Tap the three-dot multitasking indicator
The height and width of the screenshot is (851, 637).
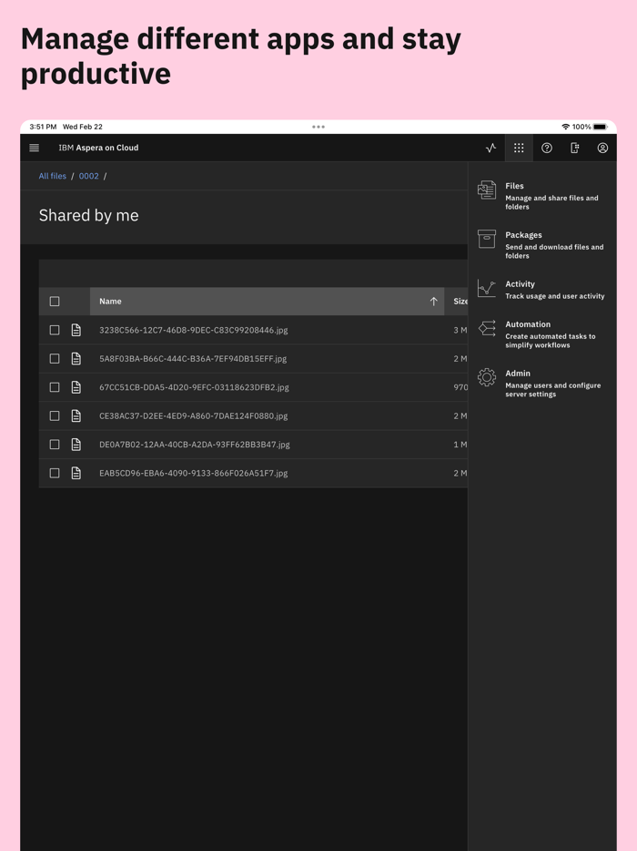(318, 127)
